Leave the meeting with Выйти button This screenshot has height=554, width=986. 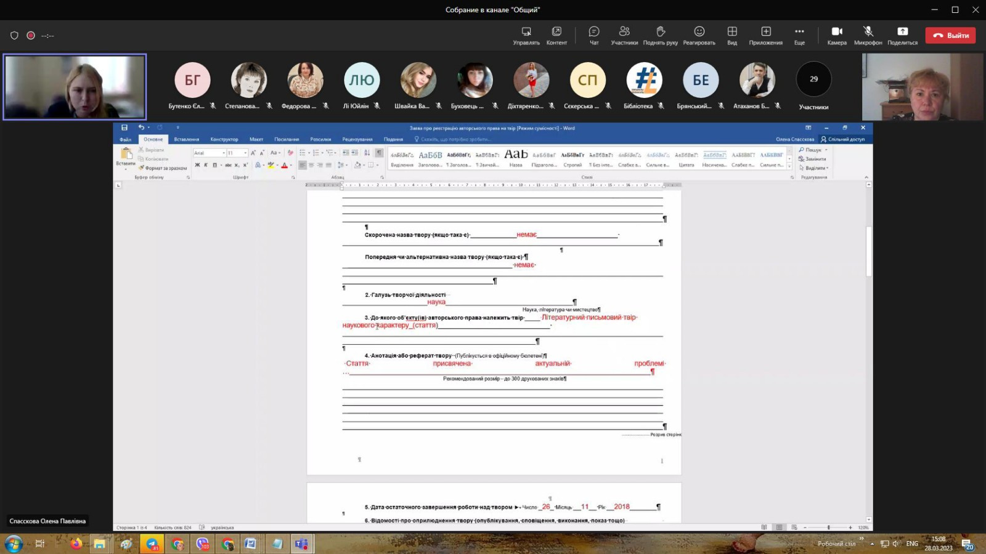pos(950,36)
